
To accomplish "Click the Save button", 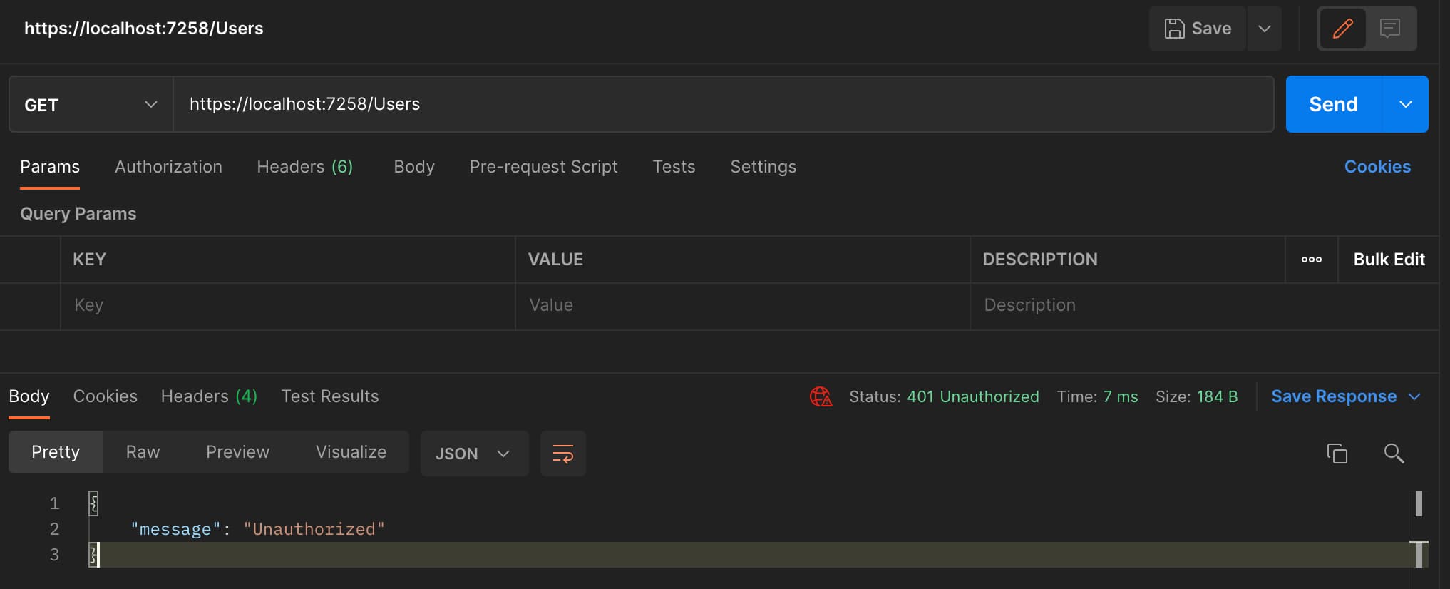I will point(1198,29).
